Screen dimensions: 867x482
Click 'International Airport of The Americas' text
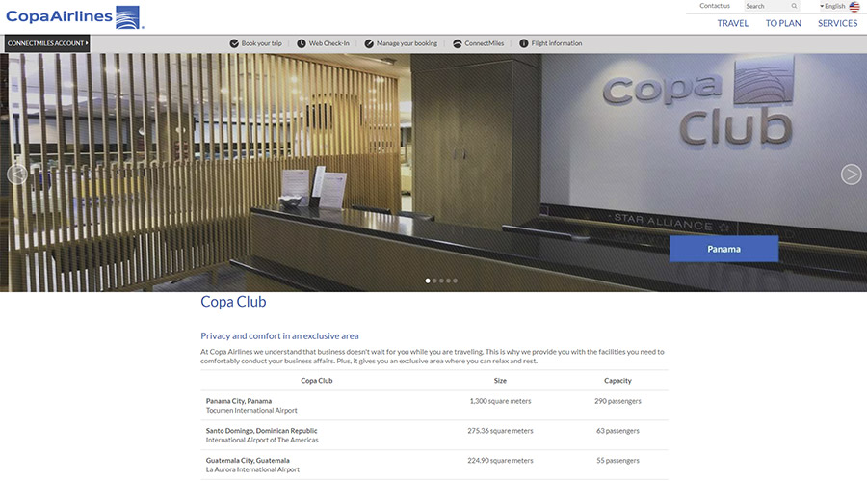coord(262,440)
